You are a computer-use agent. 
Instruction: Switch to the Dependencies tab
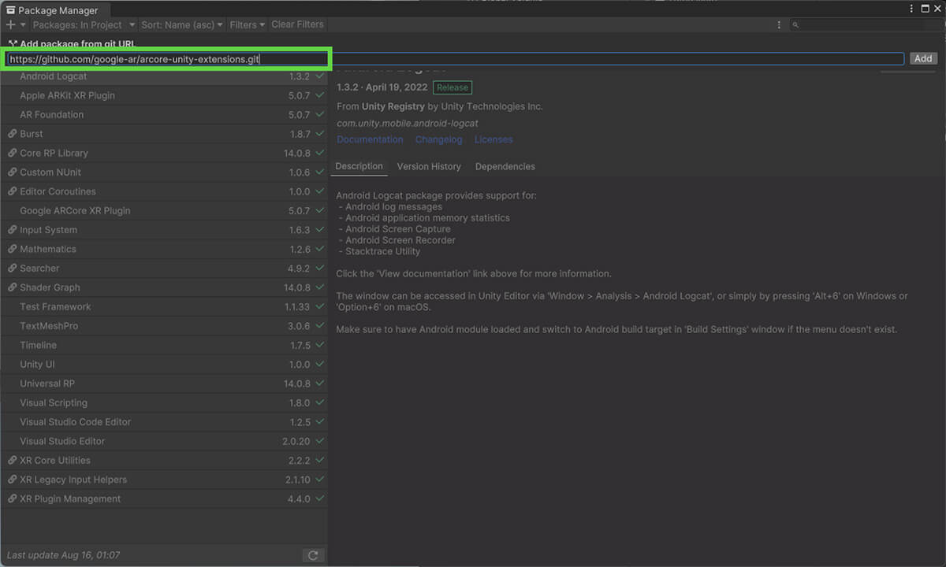point(505,166)
